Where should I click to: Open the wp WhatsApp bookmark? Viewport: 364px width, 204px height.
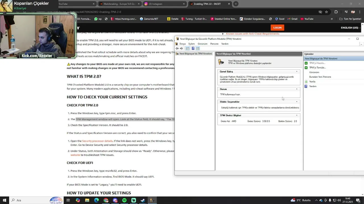point(98,19)
